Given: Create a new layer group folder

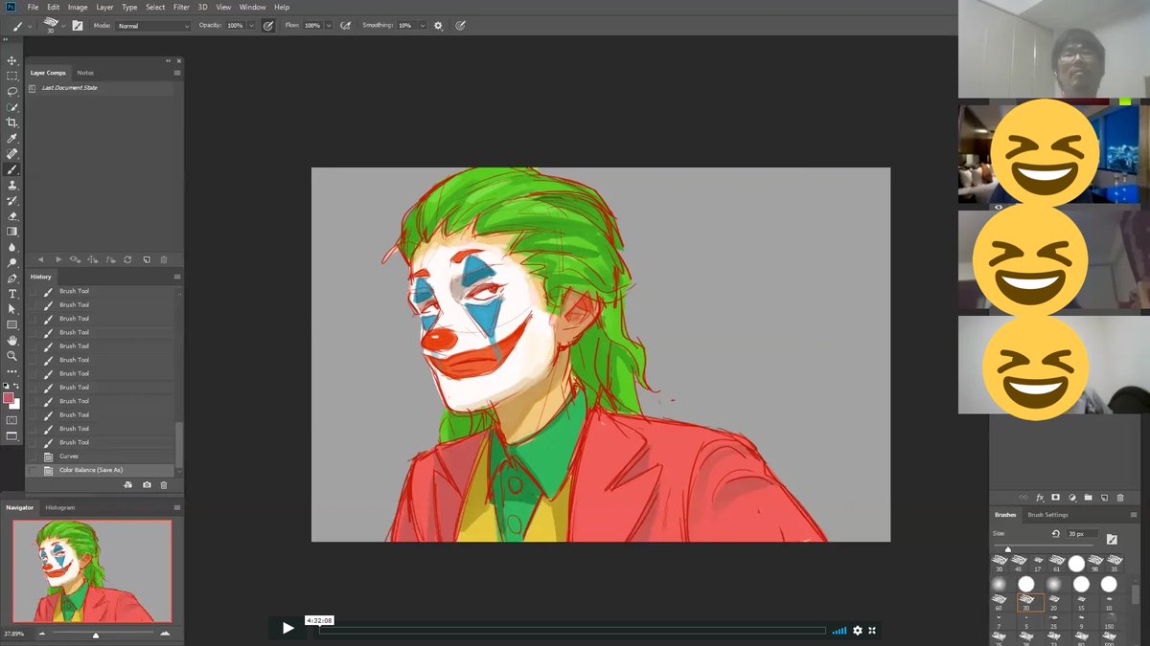Looking at the screenshot, I should tap(1088, 498).
